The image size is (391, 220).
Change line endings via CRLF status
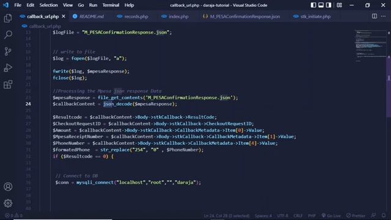[298, 216]
